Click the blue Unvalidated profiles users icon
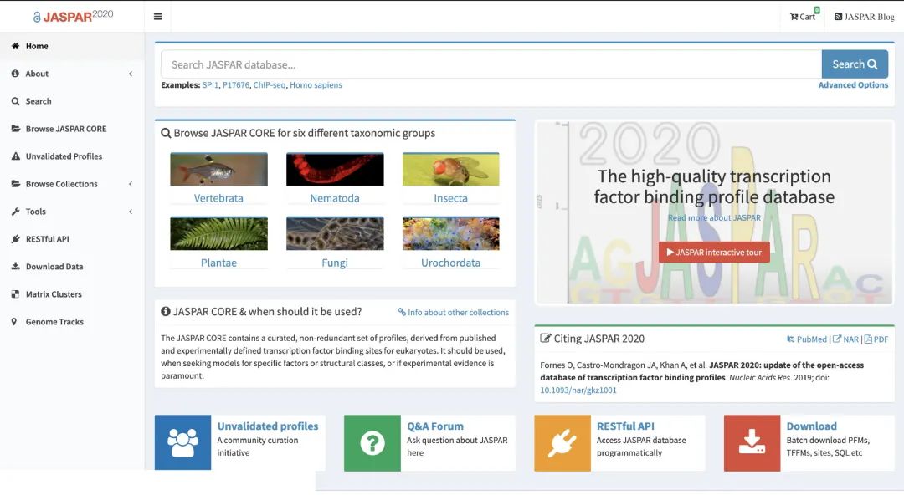Image resolution: width=904 pixels, height=495 pixels. 182,442
